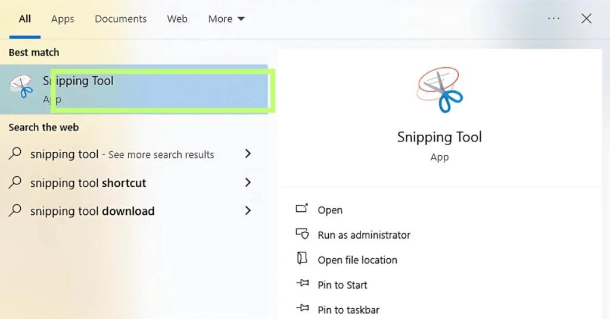Image resolution: width=610 pixels, height=319 pixels.
Task: Click the large Snipping Tool icon in preview pane
Action: (x=440, y=90)
